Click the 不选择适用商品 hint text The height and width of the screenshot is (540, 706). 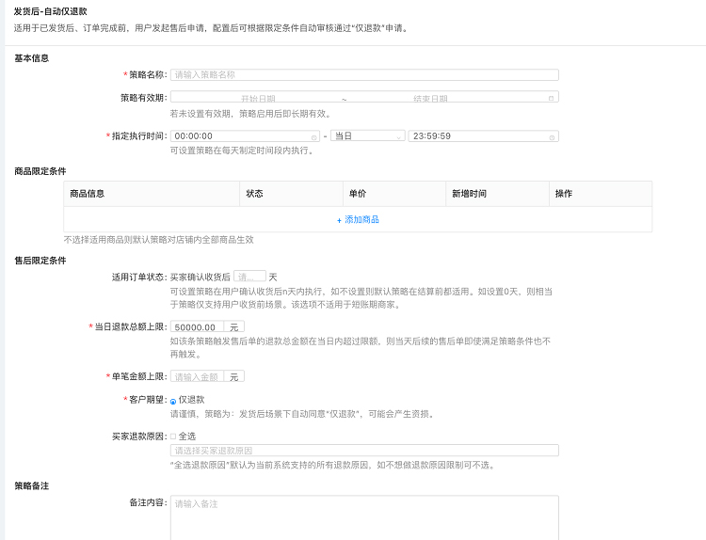point(158,240)
